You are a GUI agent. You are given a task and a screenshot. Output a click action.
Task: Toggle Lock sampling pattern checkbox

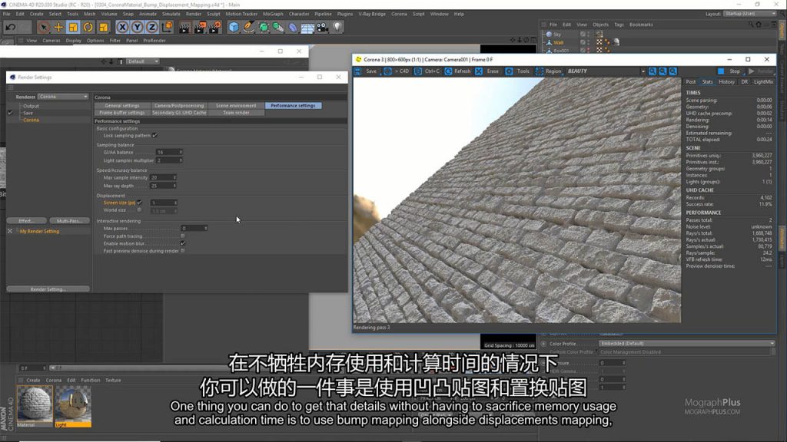154,135
